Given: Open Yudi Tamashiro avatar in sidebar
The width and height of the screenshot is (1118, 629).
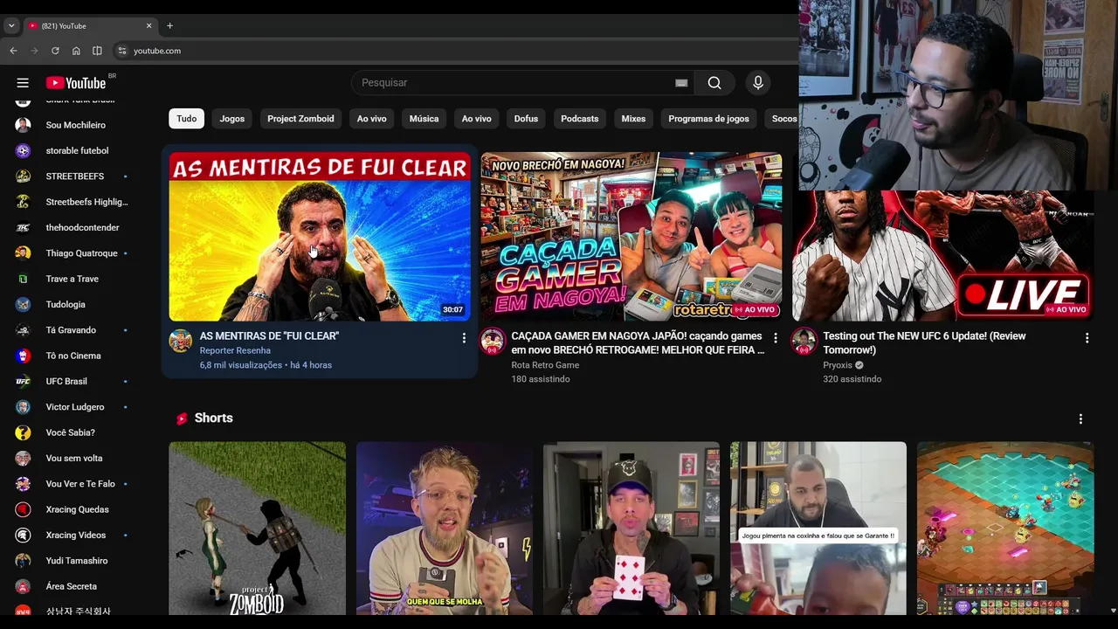Looking at the screenshot, I should pos(23,561).
